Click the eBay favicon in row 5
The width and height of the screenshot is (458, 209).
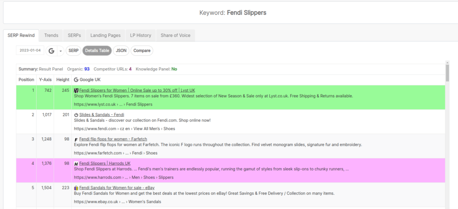[x=76, y=188]
